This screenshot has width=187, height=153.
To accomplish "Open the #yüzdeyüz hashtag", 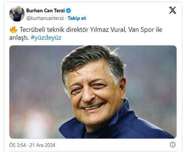I will [x=46, y=37].
